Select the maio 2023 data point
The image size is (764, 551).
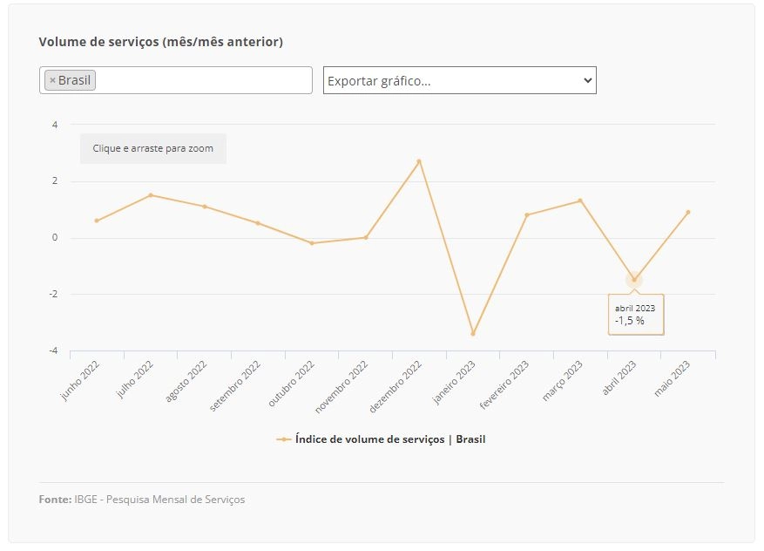click(x=688, y=212)
